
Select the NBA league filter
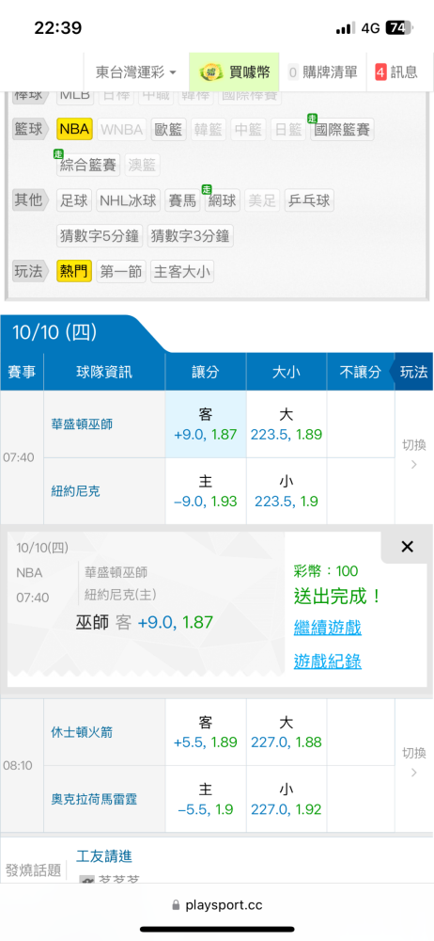click(x=74, y=129)
